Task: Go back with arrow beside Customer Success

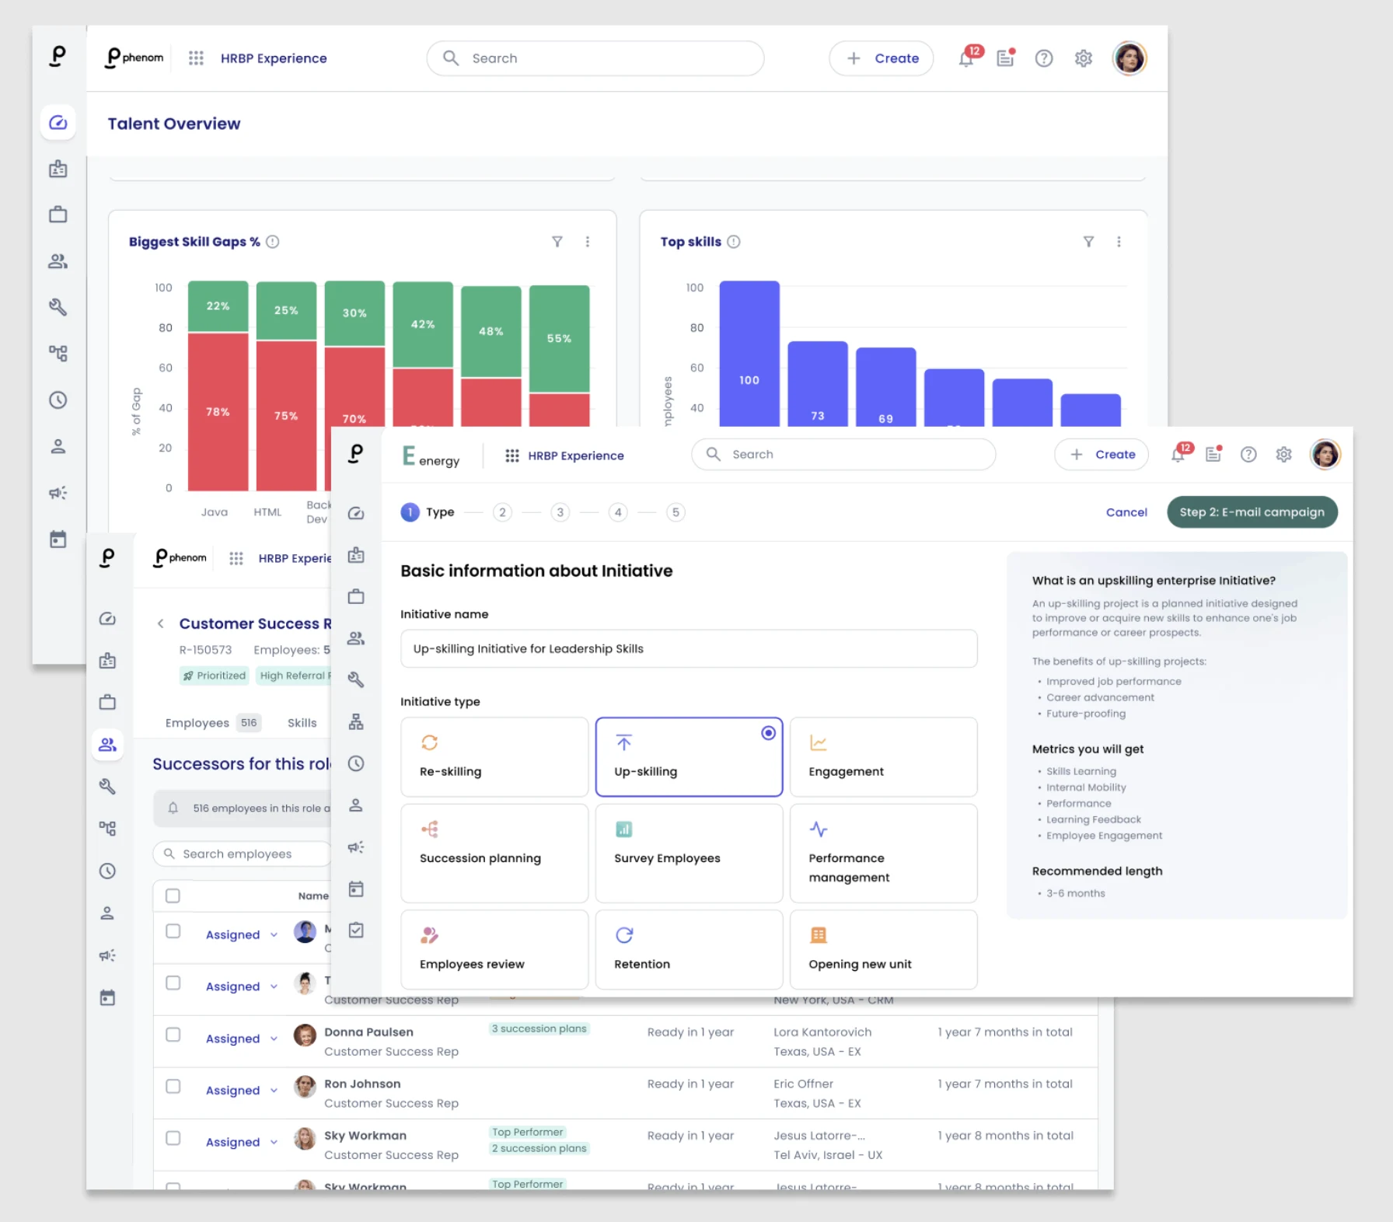Action: pos(160,623)
